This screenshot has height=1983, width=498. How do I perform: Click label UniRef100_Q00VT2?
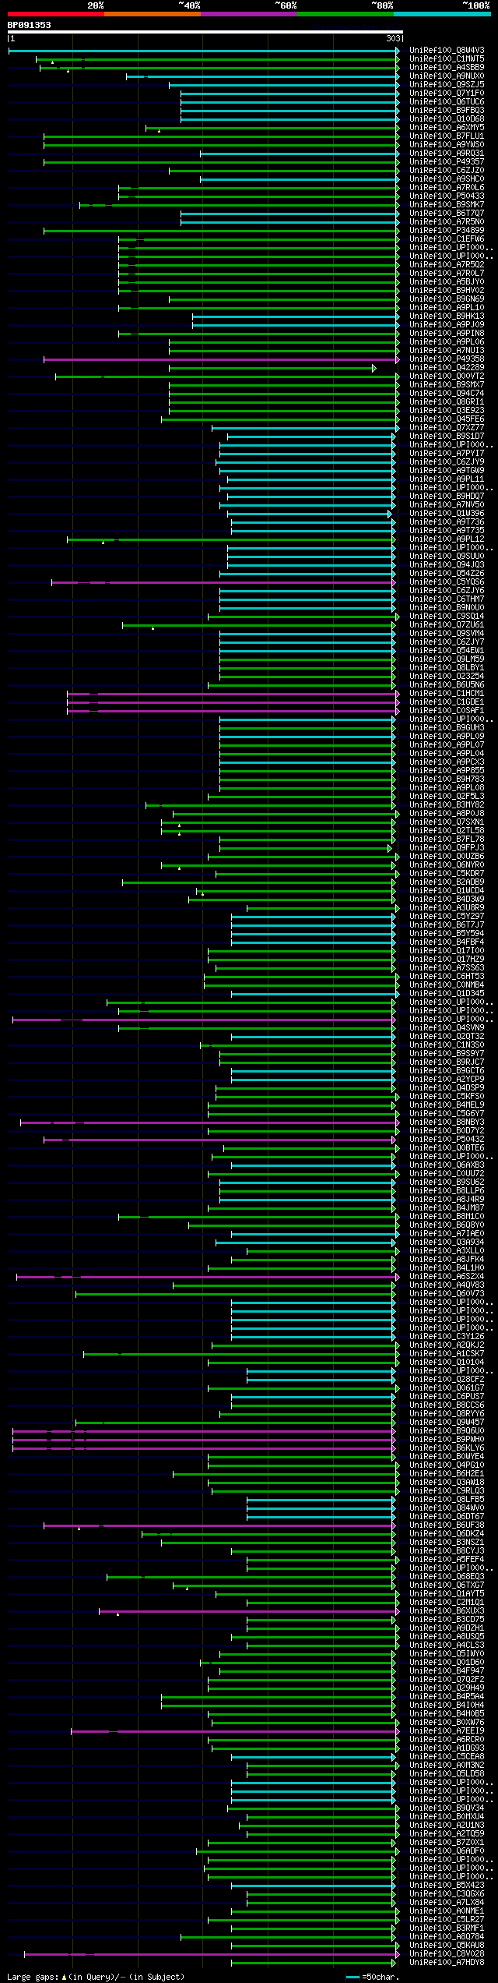coord(447,376)
